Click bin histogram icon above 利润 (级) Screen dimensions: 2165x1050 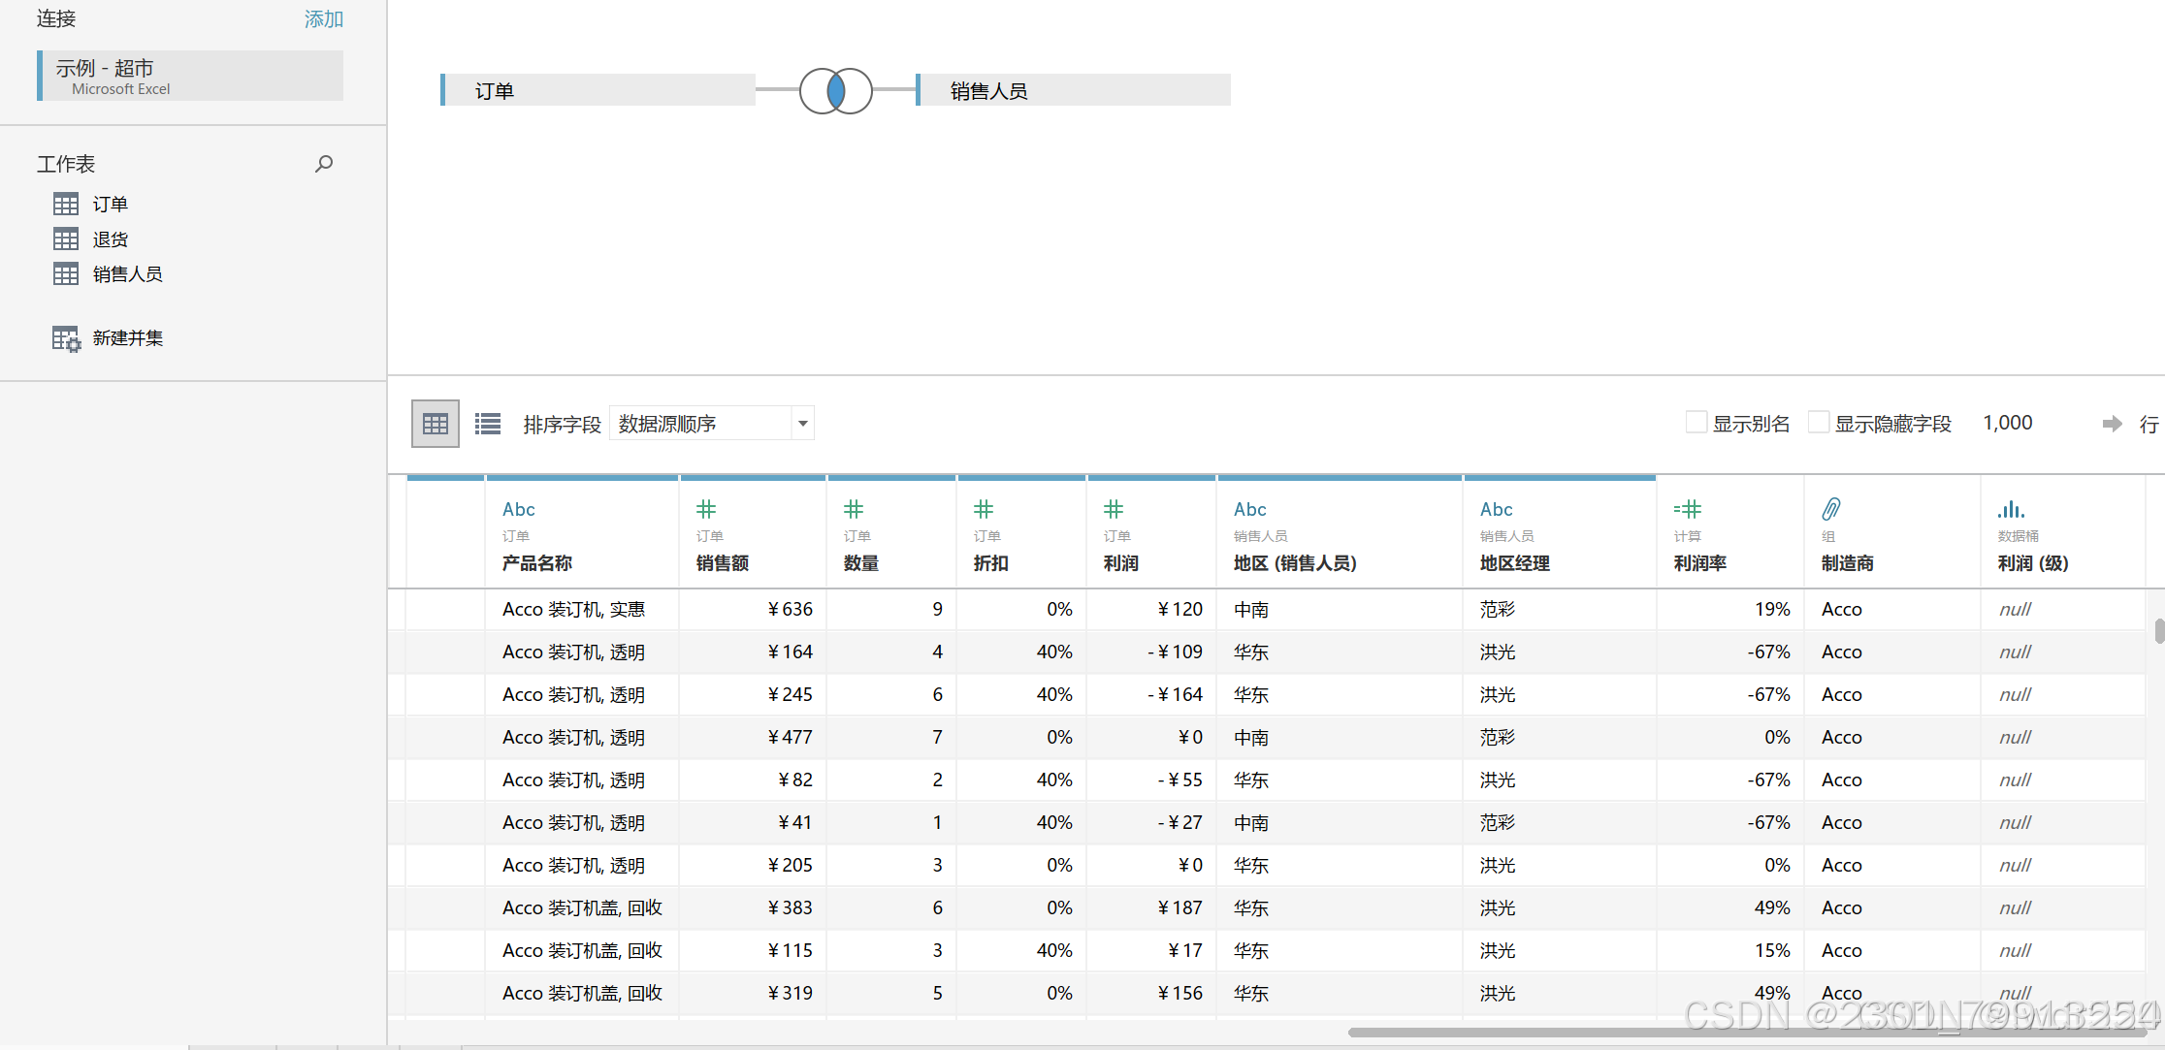click(2010, 509)
